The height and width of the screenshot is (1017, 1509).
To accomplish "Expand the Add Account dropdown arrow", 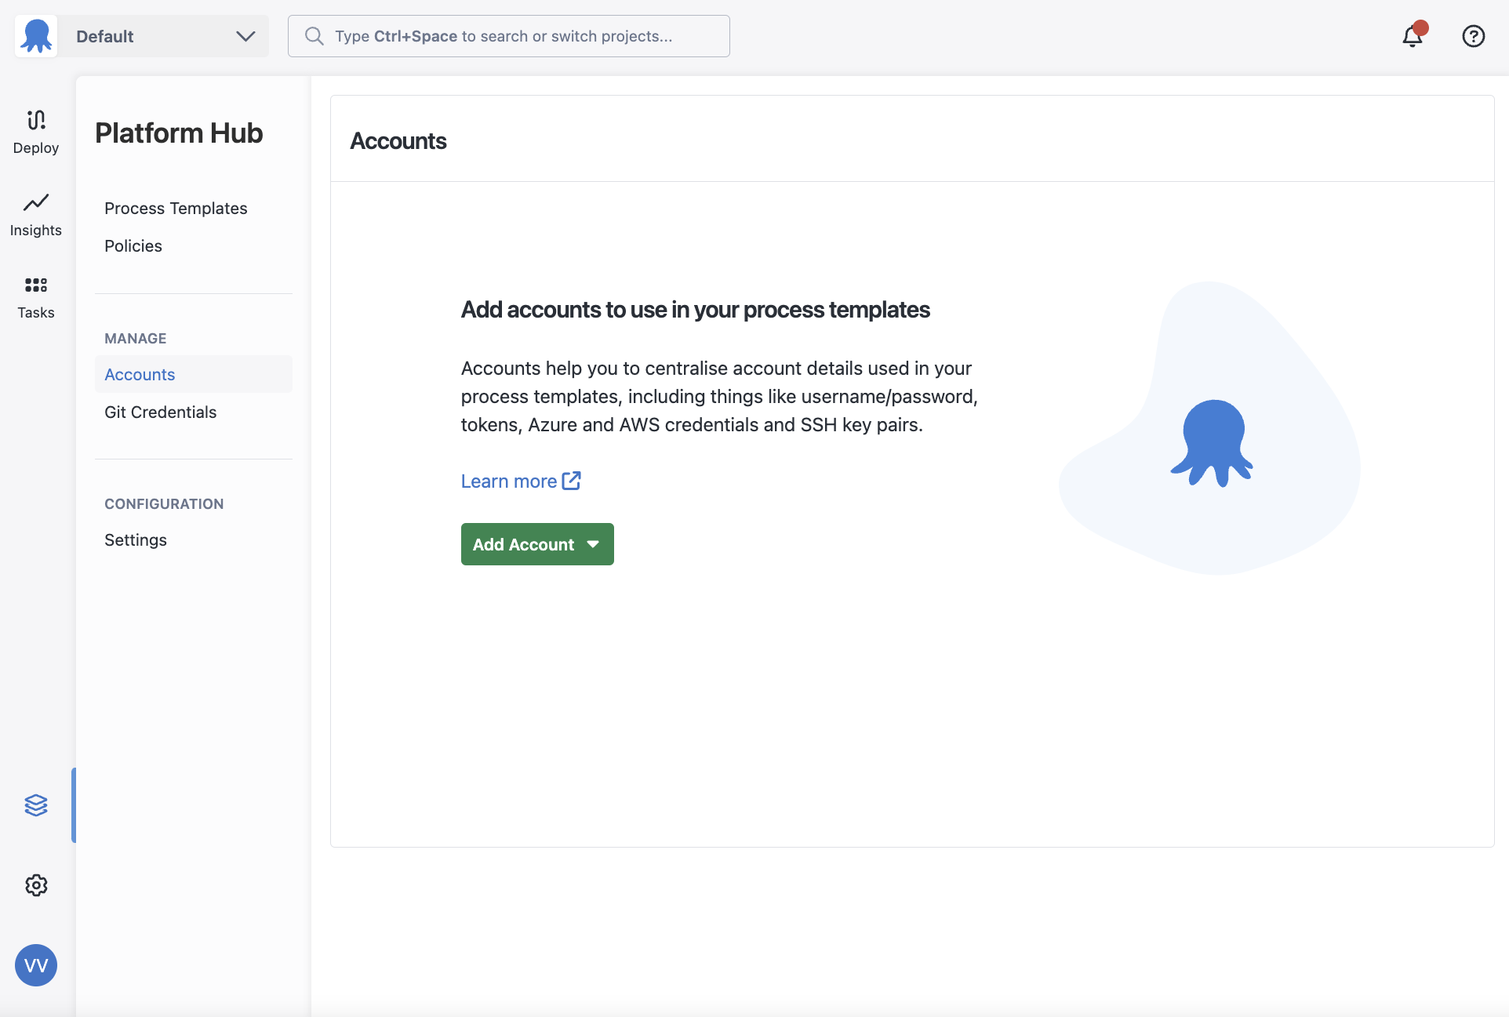I will [593, 544].
